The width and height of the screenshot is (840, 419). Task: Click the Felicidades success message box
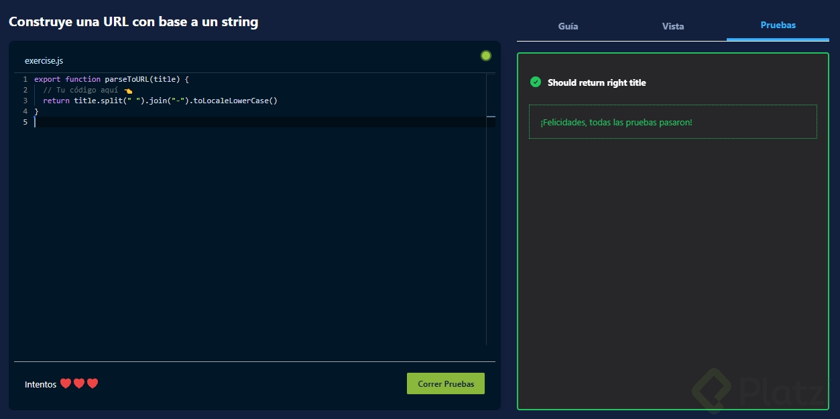[672, 122]
